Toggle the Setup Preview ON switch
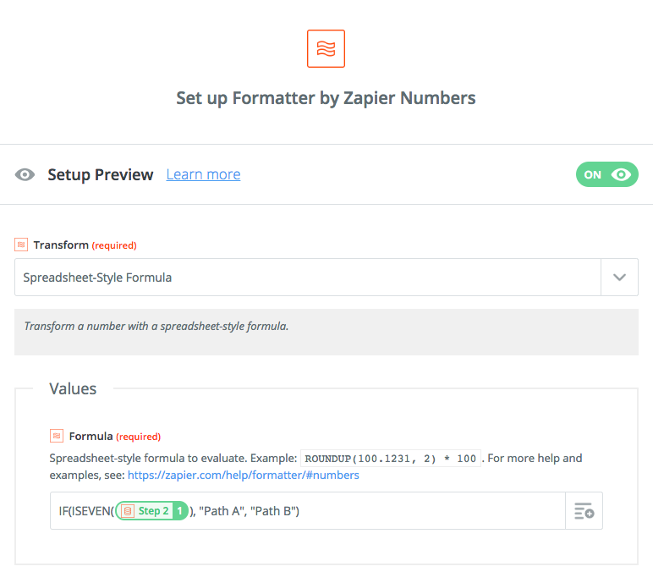Viewport: 653px width, 583px height. pyautogui.click(x=606, y=174)
